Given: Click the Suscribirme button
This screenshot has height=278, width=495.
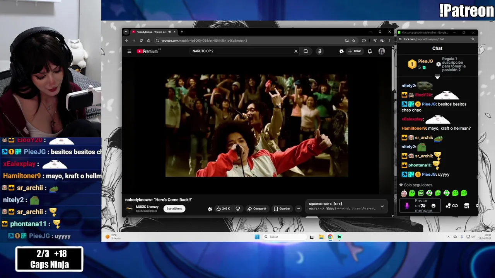Looking at the screenshot, I should pyautogui.click(x=174, y=208).
